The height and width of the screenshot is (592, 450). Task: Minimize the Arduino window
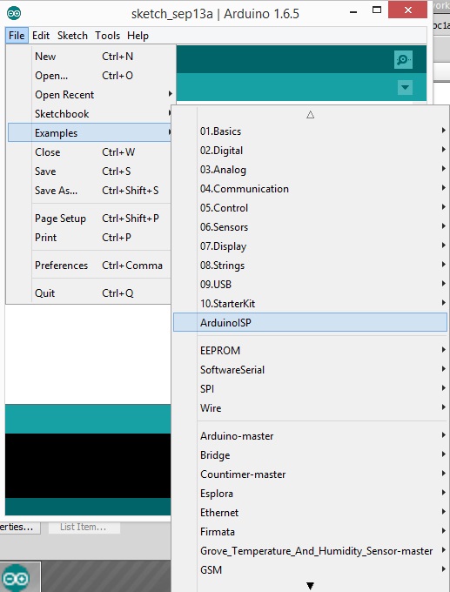(353, 12)
